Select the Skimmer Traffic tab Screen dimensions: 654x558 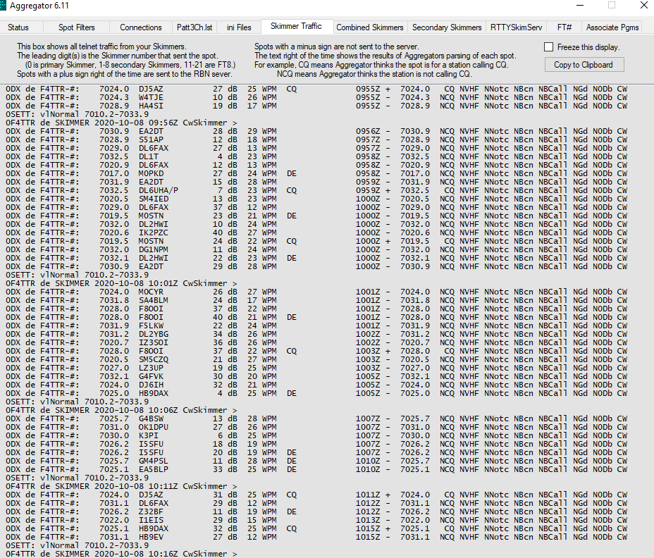pyautogui.click(x=296, y=26)
